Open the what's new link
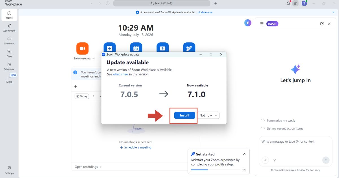Viewport: 339px width, 178px height. point(121,74)
